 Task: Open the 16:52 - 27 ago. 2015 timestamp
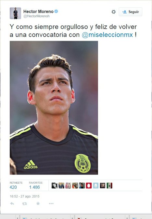(x=25, y=196)
